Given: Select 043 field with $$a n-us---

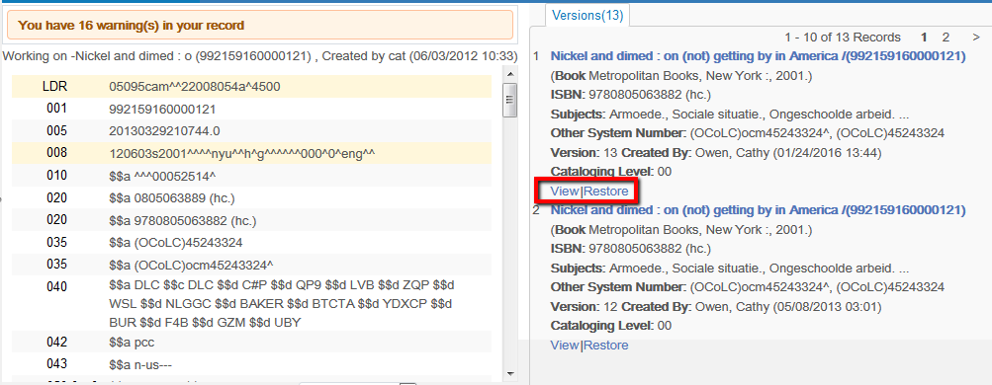Looking at the screenshot, I should pos(251,364).
